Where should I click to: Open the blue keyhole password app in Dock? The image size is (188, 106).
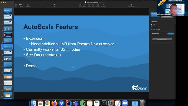pos(61,103)
